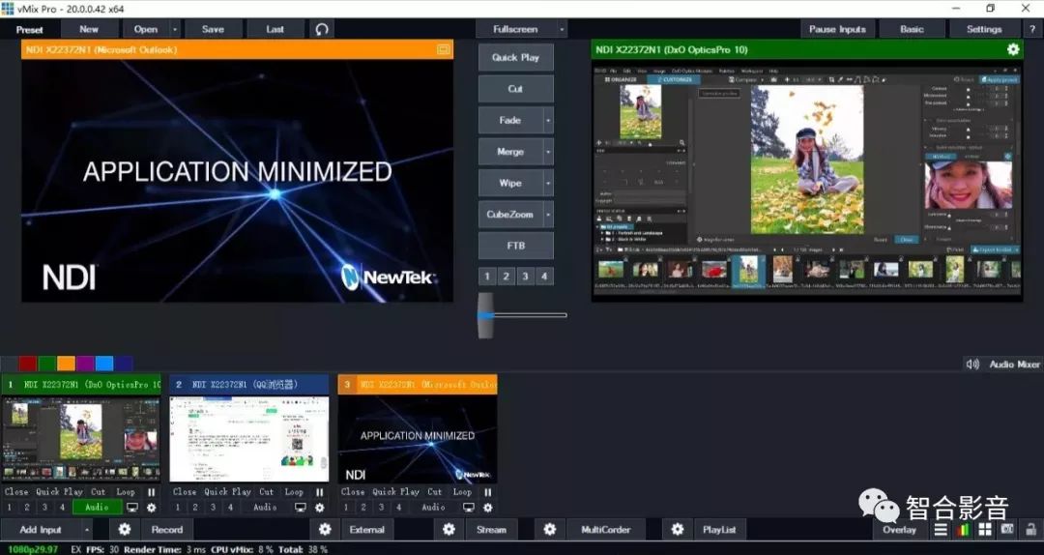Open Stream settings gear
Viewport: 1044px width, 555px height.
pyautogui.click(x=449, y=530)
